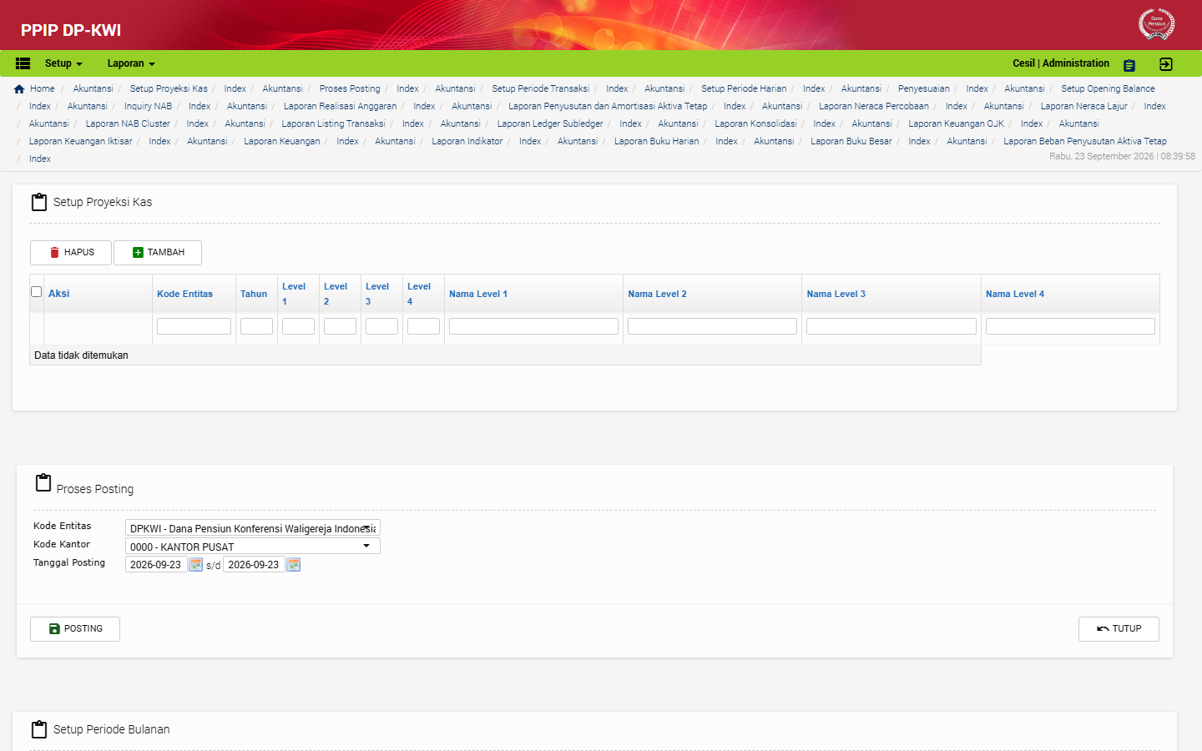Click the Setup Proyeksi Kas clipboard icon
The width and height of the screenshot is (1202, 751).
coord(39,202)
